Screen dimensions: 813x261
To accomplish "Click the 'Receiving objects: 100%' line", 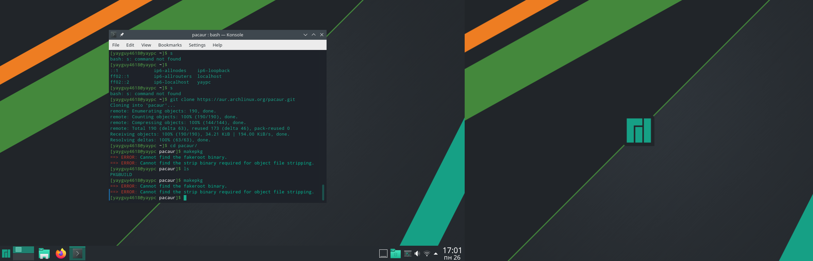I will (200, 134).
